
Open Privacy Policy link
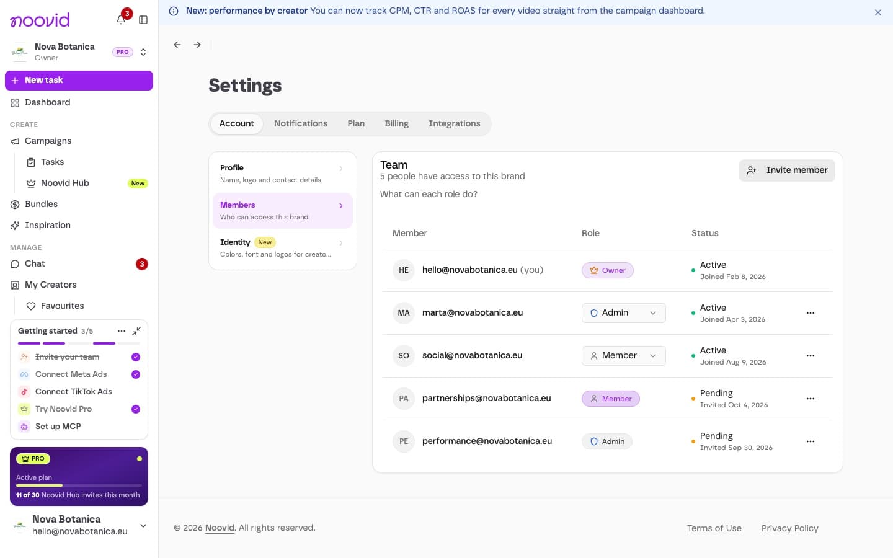pyautogui.click(x=790, y=528)
